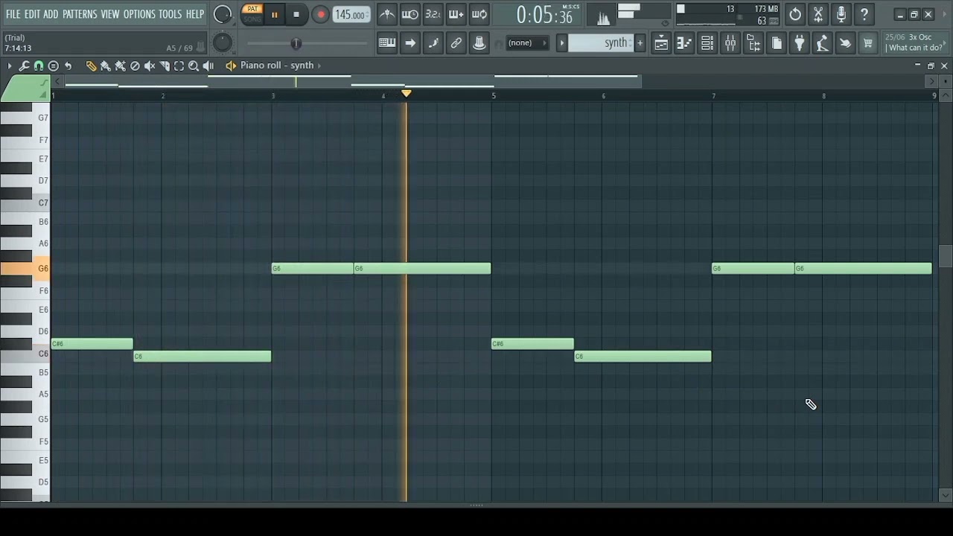This screenshot has width=953, height=536.
Task: Click the auto-scroll arrow icon
Action: tap(409, 43)
